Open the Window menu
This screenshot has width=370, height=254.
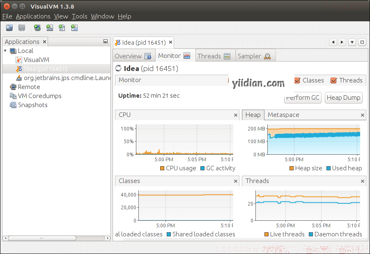102,16
